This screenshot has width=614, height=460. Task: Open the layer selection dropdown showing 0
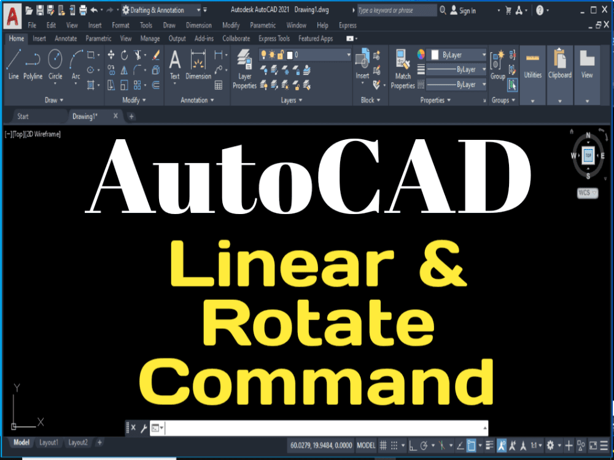point(305,55)
